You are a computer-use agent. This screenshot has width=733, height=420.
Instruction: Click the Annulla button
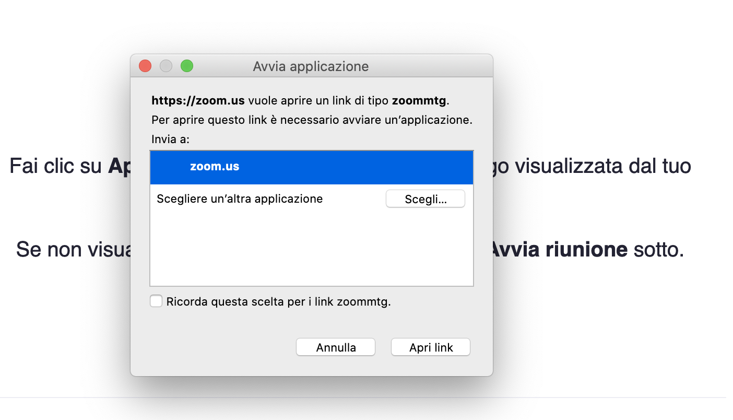[x=336, y=347]
